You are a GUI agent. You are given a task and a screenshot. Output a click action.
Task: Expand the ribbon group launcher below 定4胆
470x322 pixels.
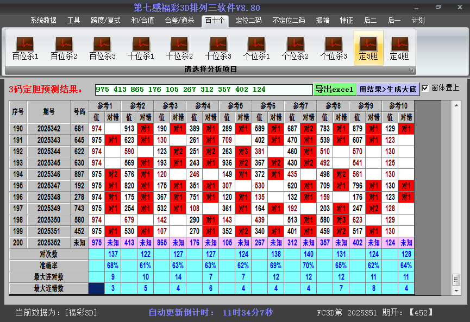click(411, 70)
